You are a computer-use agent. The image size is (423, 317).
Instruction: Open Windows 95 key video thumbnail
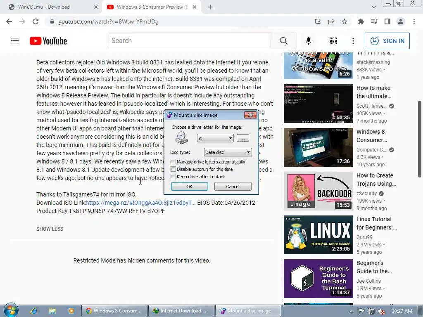pyautogui.click(x=318, y=66)
